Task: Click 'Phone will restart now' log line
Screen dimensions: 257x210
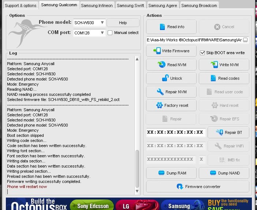Action: [x=27, y=187]
